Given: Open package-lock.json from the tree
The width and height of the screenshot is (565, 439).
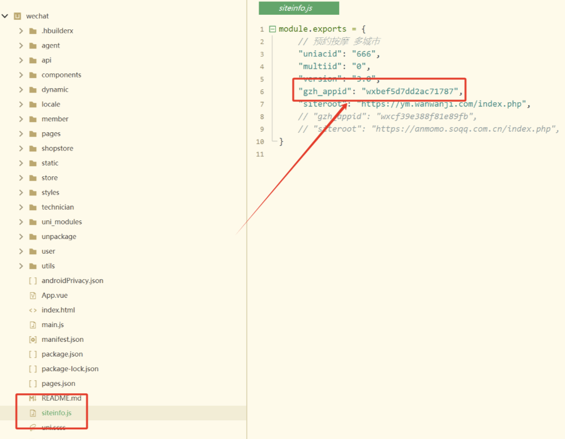Looking at the screenshot, I should [70, 369].
